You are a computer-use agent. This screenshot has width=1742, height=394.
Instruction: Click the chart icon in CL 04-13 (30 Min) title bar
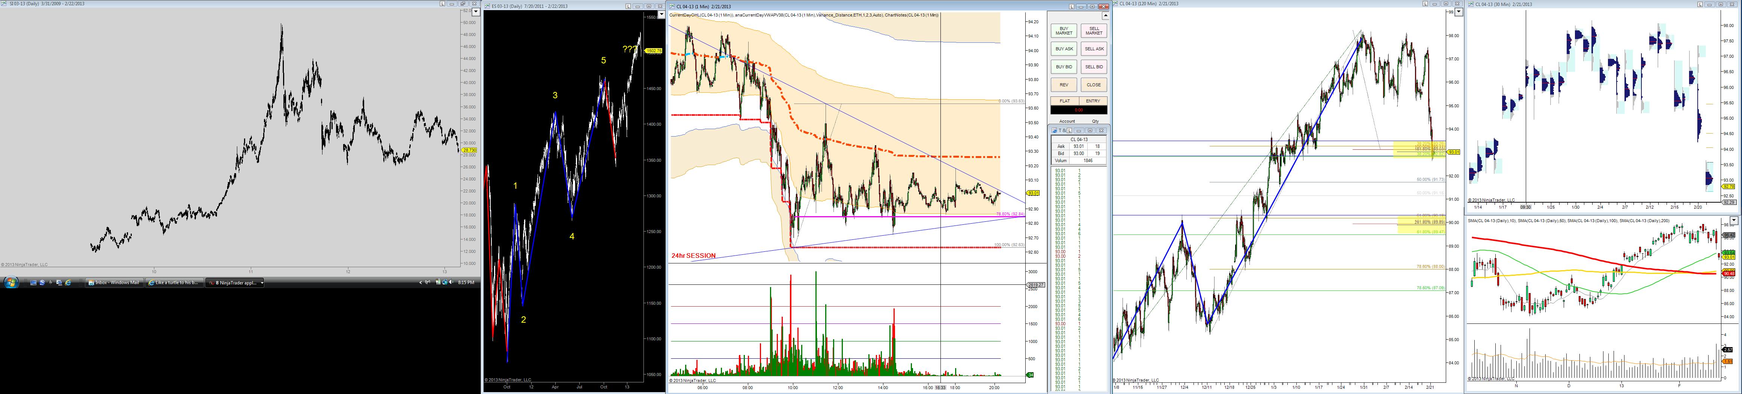1471,4
